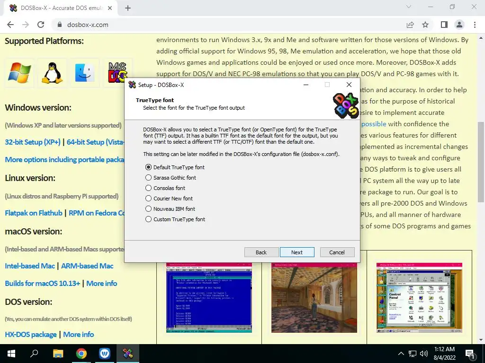Screen dimensions: 485x363
Task: Select Custom TrueType font option
Action: tap(175, 219)
